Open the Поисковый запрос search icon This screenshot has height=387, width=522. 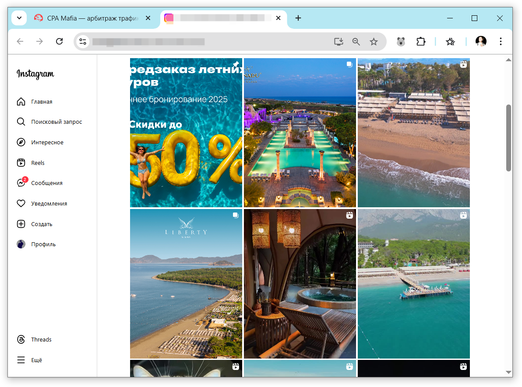(x=21, y=122)
